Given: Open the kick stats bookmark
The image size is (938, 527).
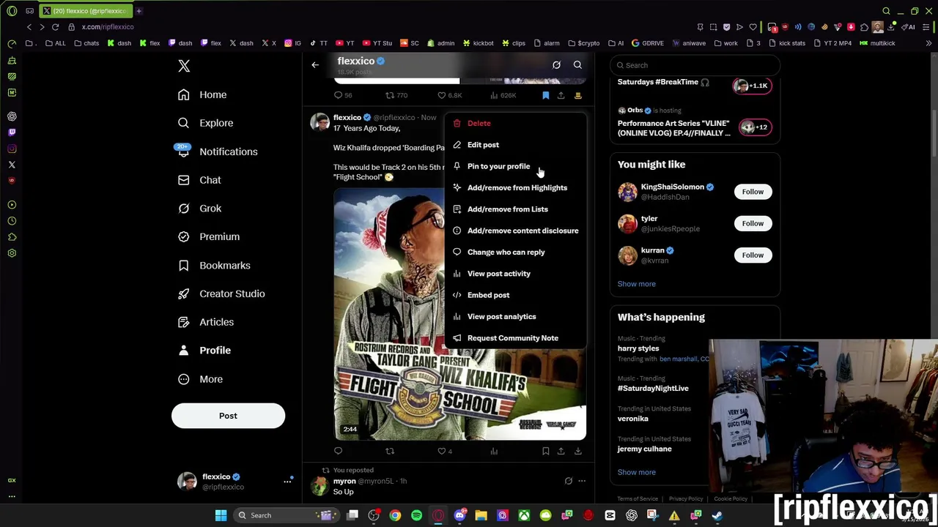Looking at the screenshot, I should tap(786, 43).
